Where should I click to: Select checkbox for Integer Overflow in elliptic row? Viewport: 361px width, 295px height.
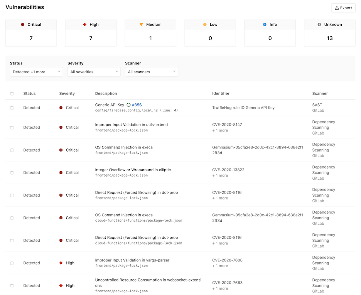(12, 173)
